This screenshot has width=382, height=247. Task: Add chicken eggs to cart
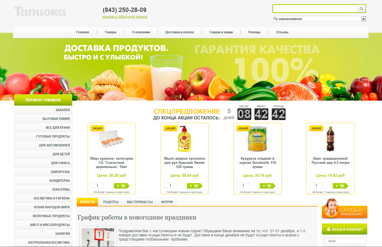pyautogui.click(x=122, y=186)
